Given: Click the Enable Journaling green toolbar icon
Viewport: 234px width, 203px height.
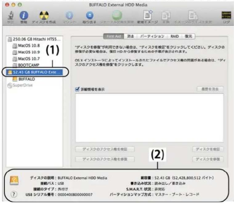Looking at the screenshot, I should (x=117, y=15).
